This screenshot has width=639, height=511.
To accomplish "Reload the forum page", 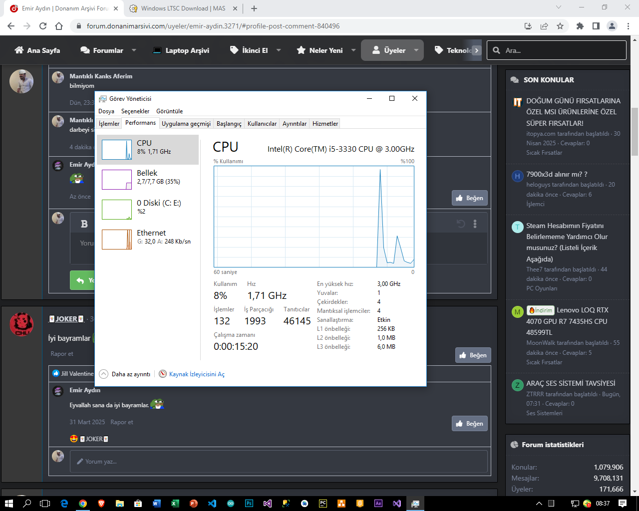I will (x=43, y=26).
